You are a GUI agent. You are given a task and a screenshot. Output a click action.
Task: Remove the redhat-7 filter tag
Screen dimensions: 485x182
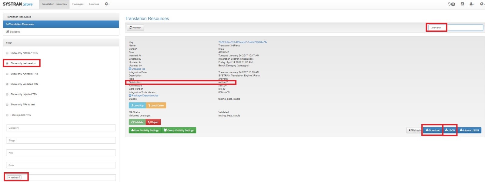click(x=9, y=177)
